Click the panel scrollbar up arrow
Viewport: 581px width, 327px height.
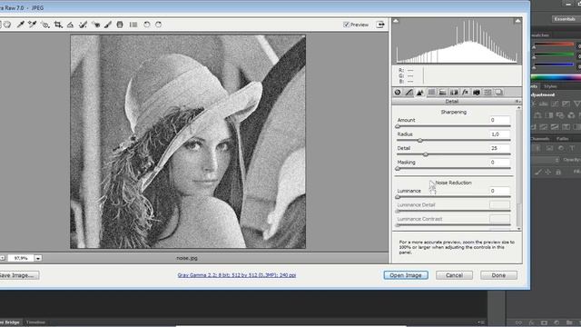click(x=518, y=108)
